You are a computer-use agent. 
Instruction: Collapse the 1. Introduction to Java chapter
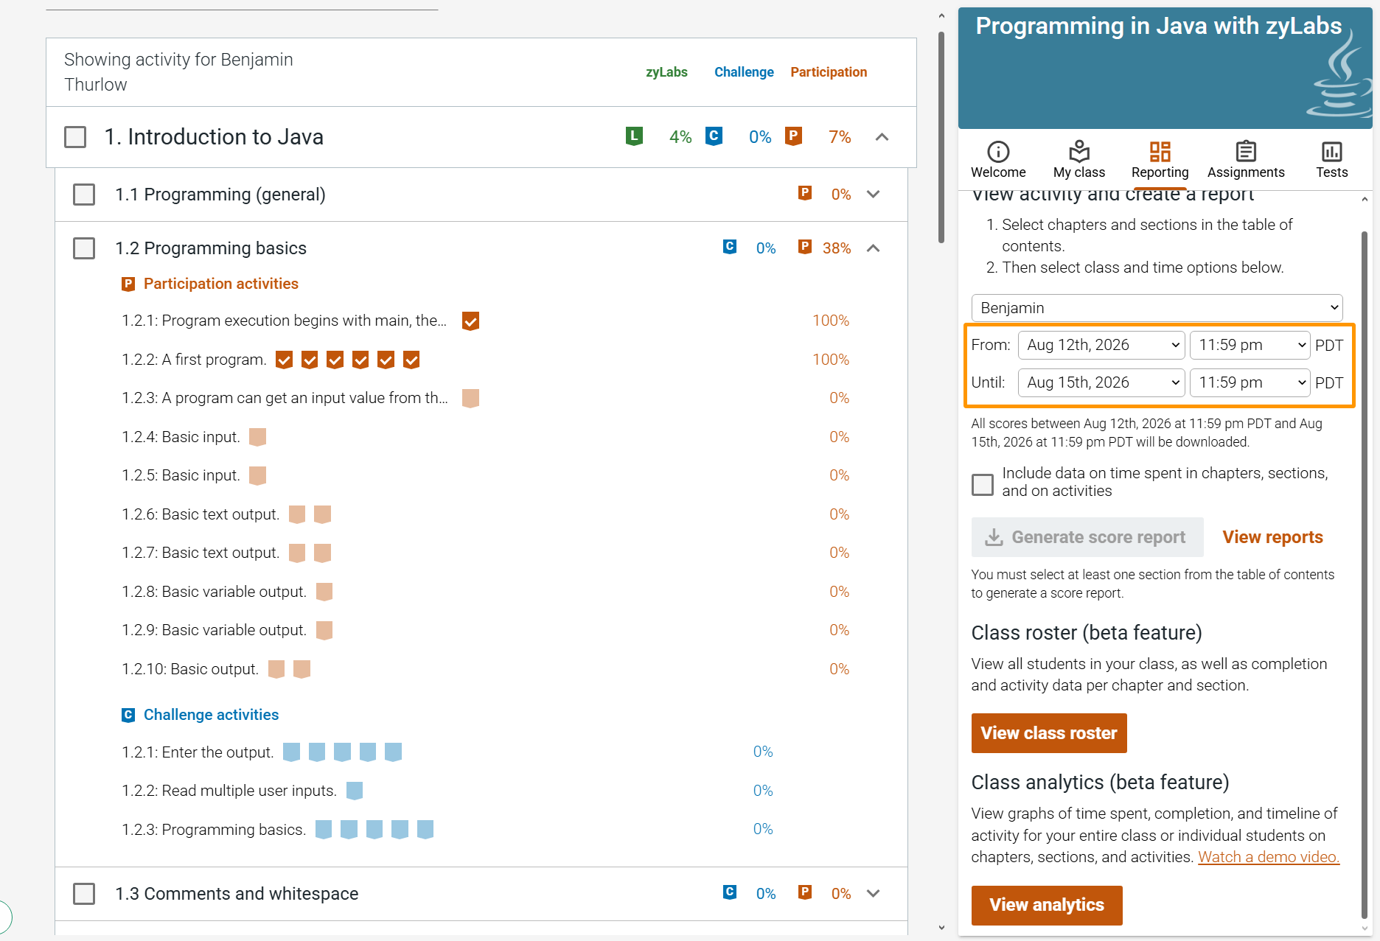(x=882, y=137)
